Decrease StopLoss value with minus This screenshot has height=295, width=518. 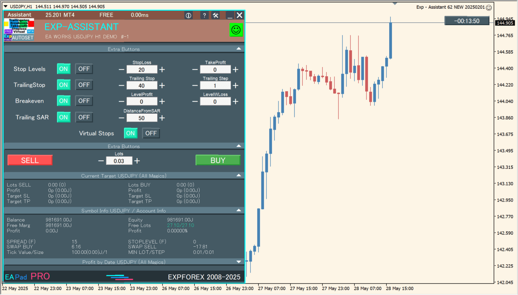tap(122, 69)
